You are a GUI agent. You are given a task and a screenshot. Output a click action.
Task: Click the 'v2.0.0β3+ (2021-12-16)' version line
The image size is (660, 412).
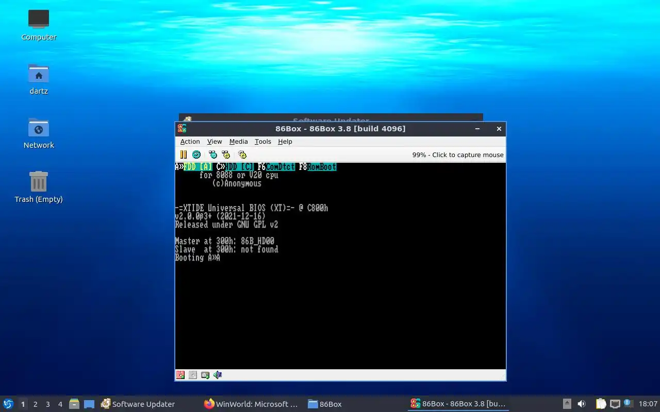click(221, 216)
